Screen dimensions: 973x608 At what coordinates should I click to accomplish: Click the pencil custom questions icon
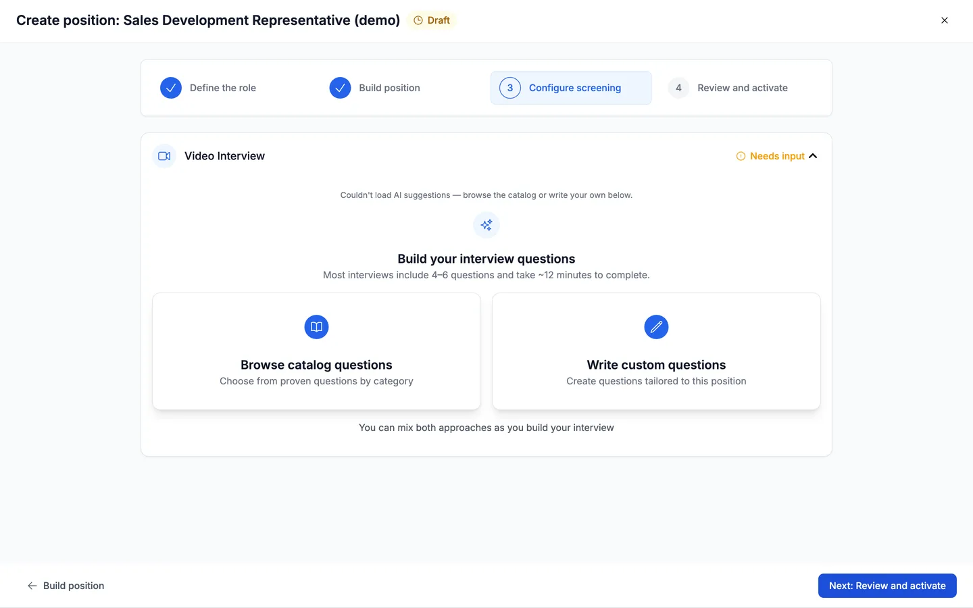[x=656, y=327]
